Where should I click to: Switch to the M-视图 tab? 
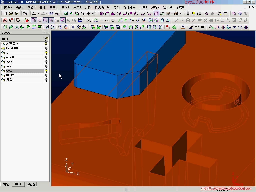click(31, 184)
